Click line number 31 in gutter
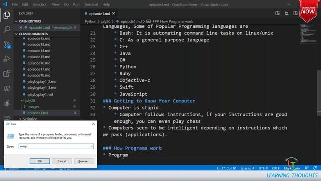 (93, 101)
